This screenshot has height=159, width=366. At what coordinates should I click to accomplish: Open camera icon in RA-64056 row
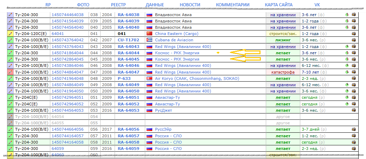point(354,129)
